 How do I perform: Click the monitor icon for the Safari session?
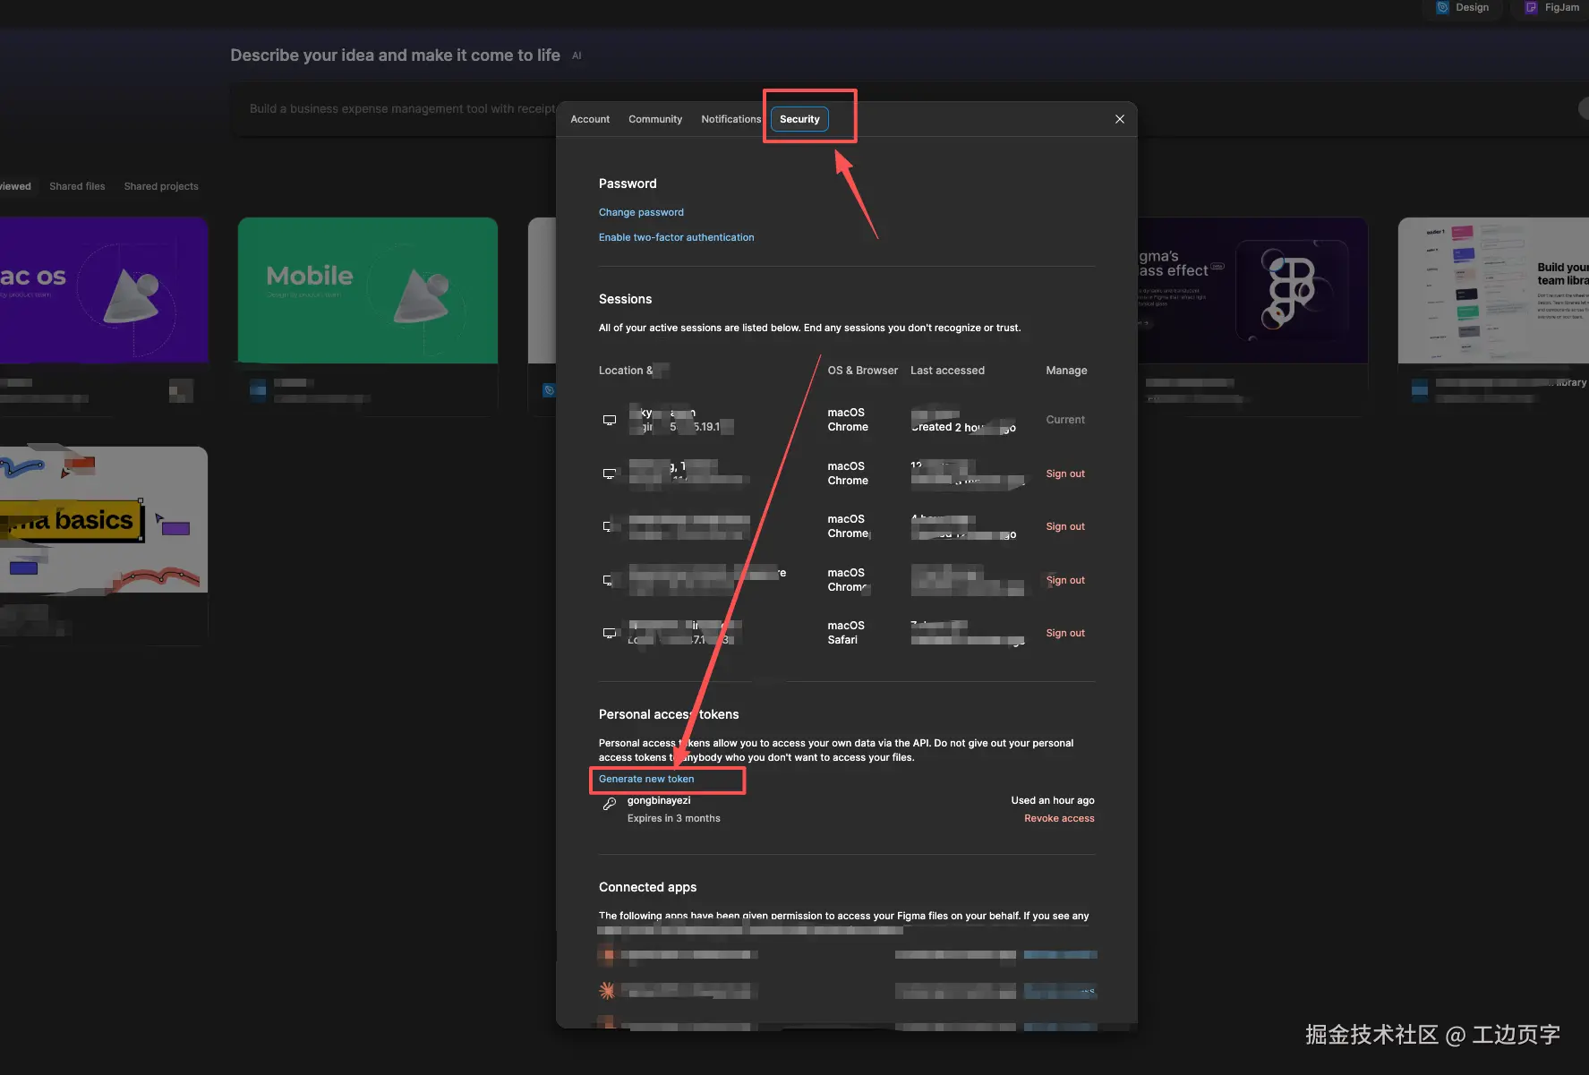(610, 633)
